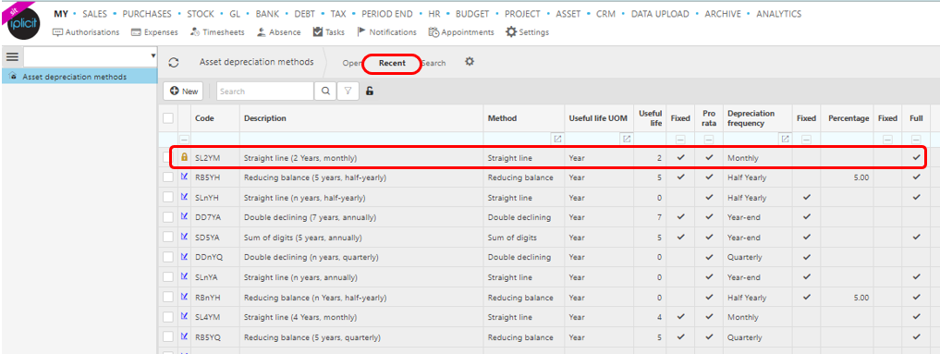Create a New depreciation method
940x354 pixels.
point(183,92)
